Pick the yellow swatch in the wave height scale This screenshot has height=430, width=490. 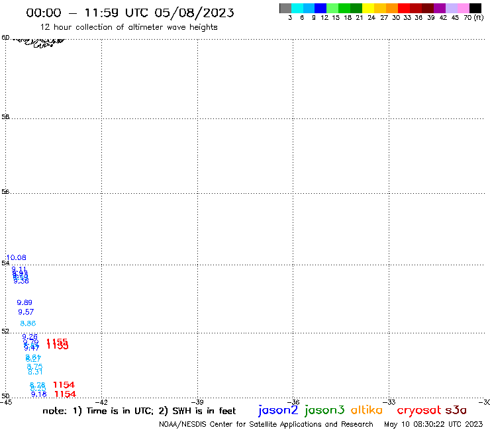coord(368,8)
